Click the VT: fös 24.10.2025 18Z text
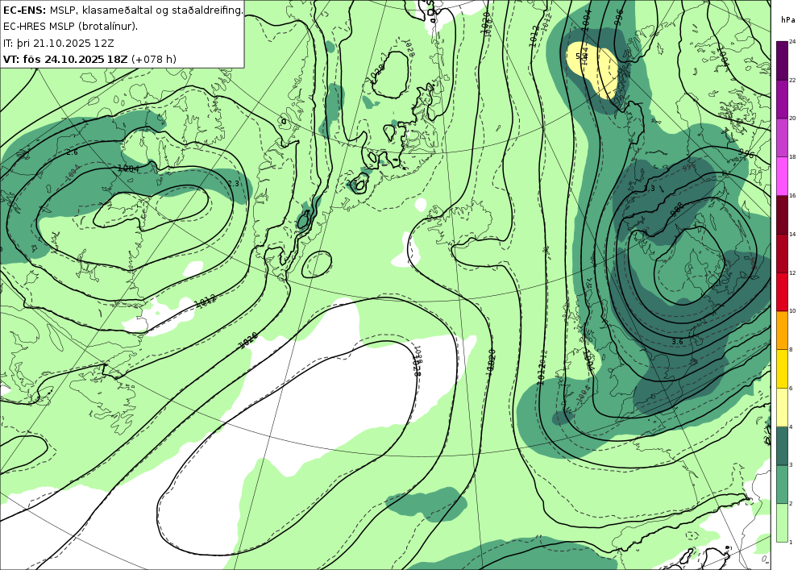This screenshot has height=570, width=806. point(65,59)
